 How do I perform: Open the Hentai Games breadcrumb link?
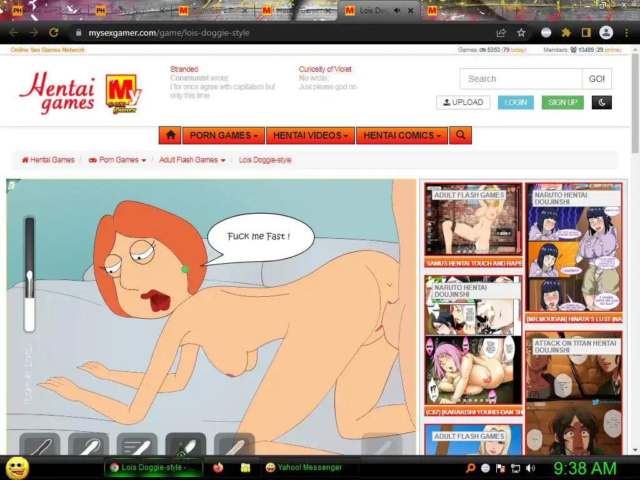point(48,160)
